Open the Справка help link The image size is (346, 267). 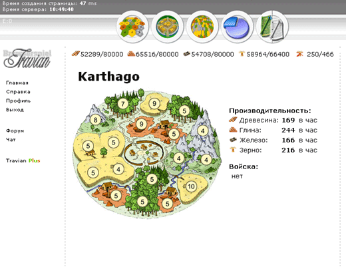coord(18,92)
